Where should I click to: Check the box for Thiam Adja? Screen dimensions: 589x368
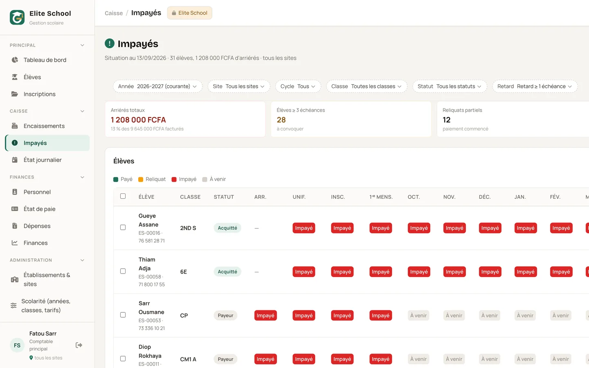[x=123, y=271]
